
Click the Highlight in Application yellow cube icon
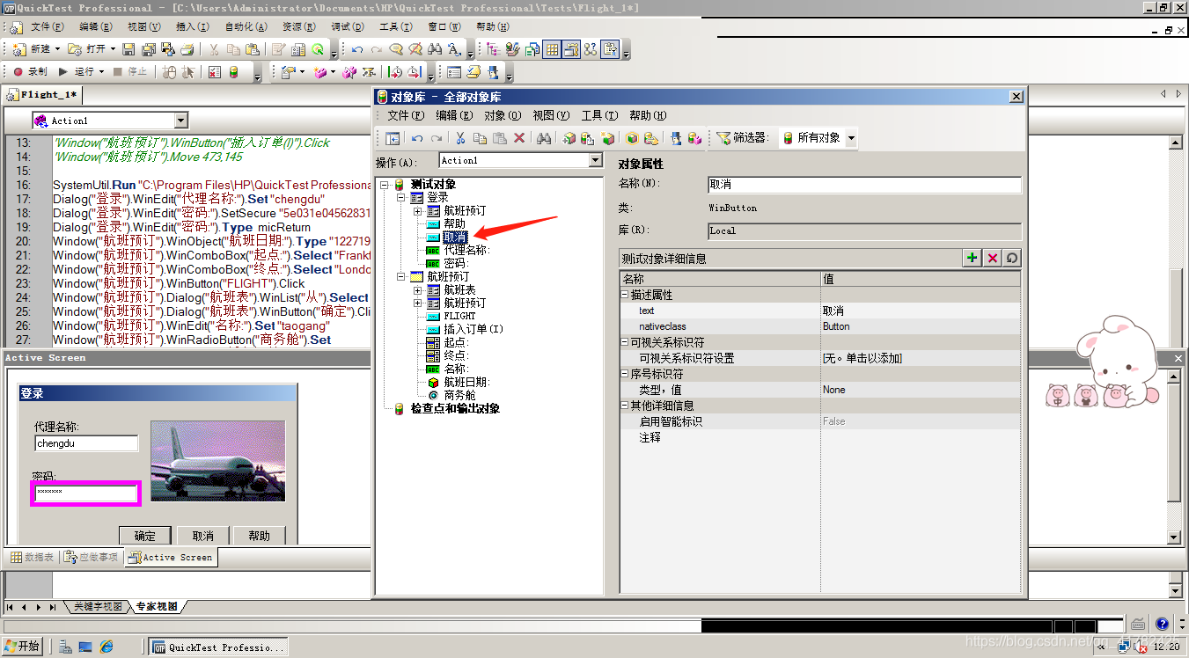pyautogui.click(x=632, y=138)
